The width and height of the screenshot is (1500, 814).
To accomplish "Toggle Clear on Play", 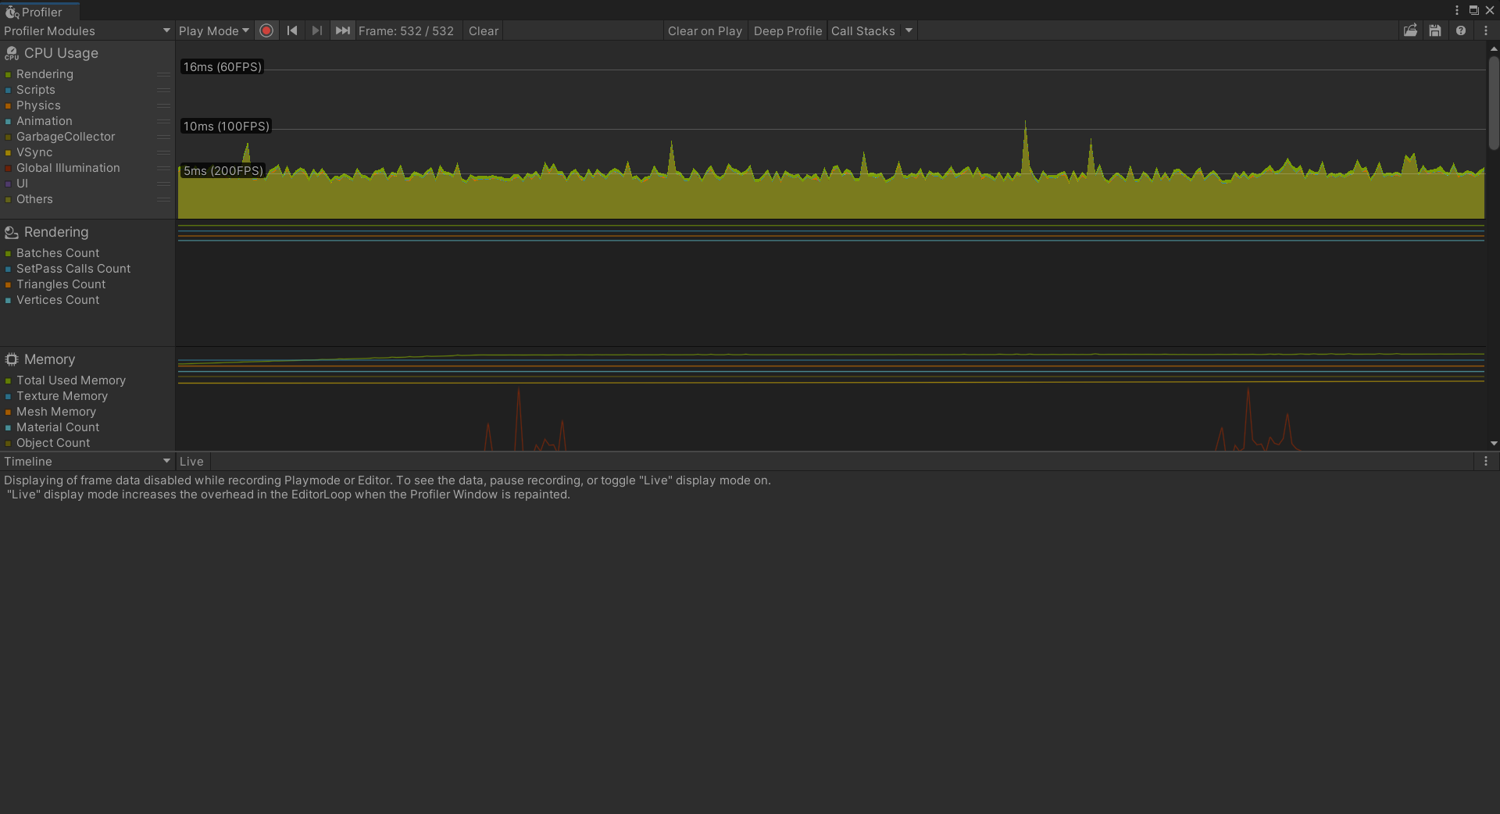I will click(704, 30).
